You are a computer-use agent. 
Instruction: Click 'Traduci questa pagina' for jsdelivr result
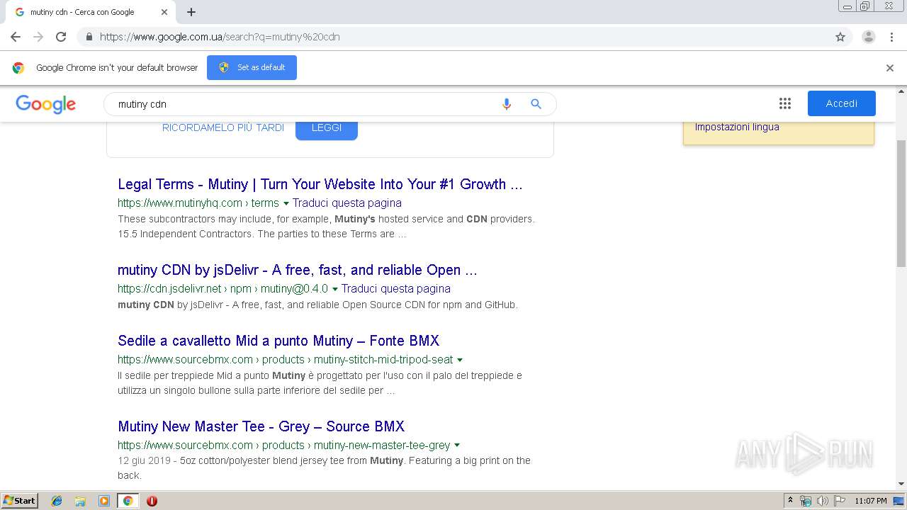tap(396, 288)
